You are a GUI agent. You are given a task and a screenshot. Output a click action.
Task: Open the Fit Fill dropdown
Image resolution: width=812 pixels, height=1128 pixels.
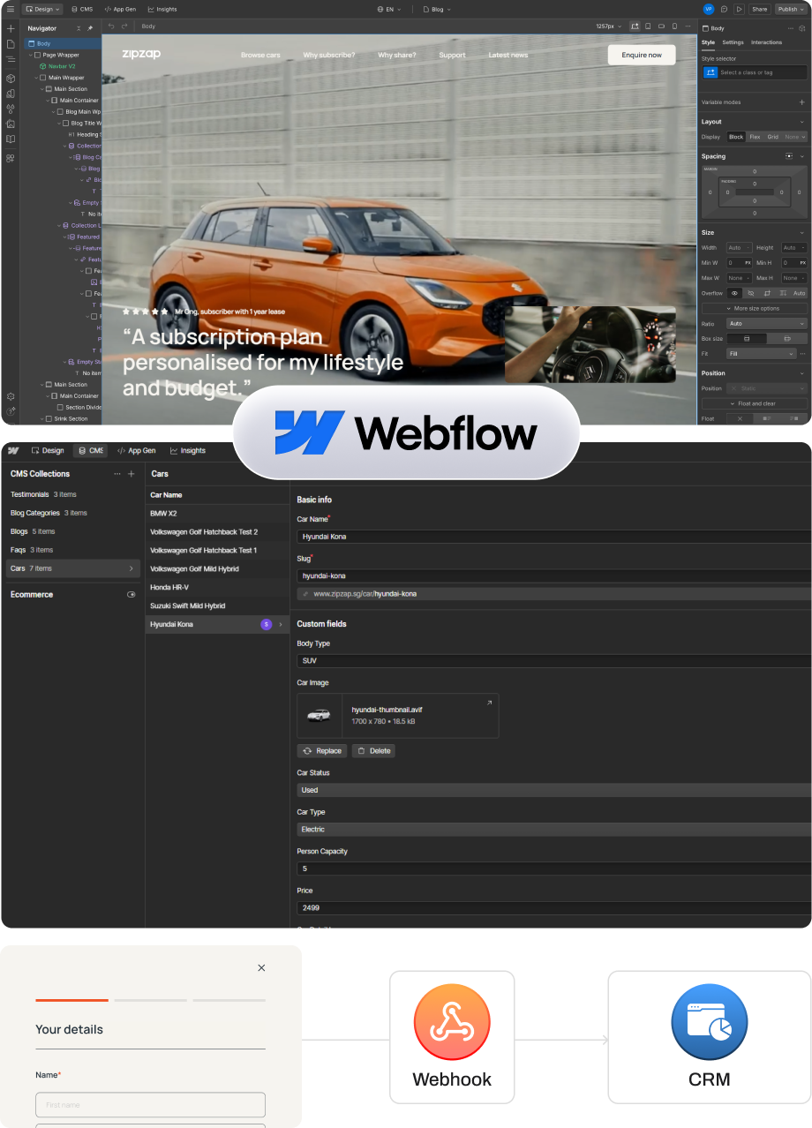[x=761, y=354]
